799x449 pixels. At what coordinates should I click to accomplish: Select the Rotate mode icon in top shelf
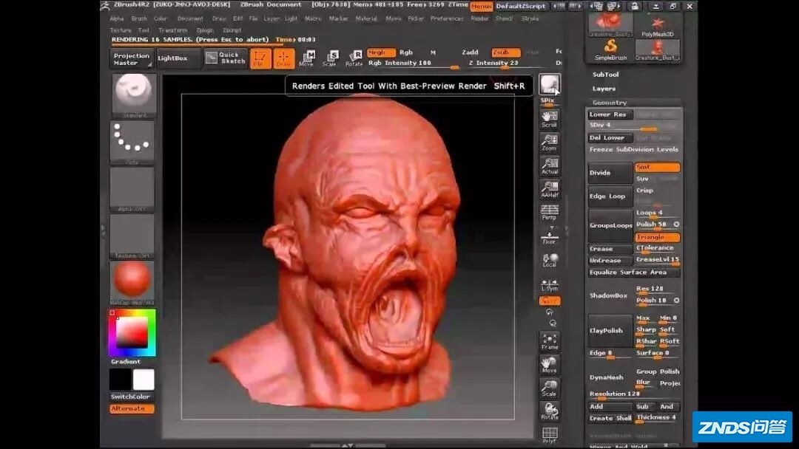point(354,59)
